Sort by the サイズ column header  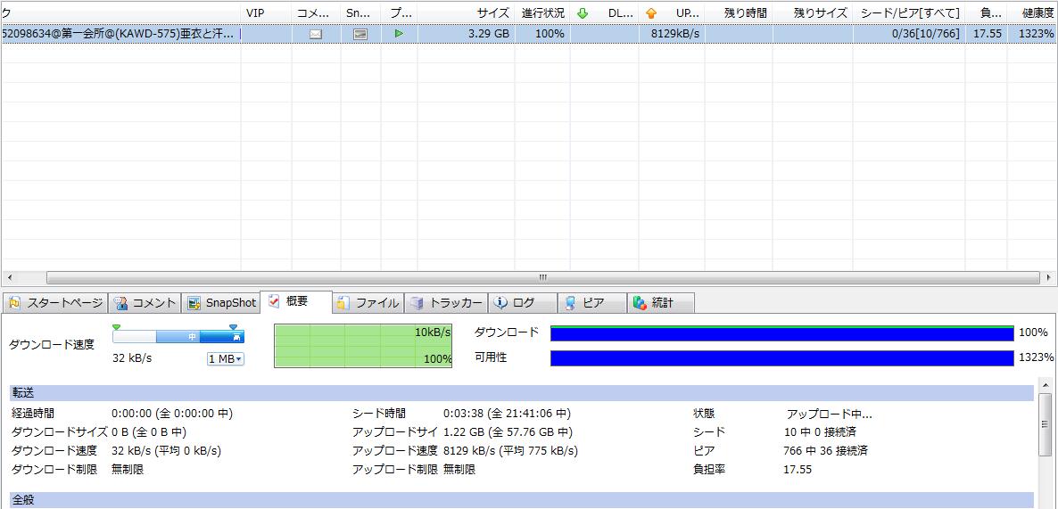(x=492, y=13)
